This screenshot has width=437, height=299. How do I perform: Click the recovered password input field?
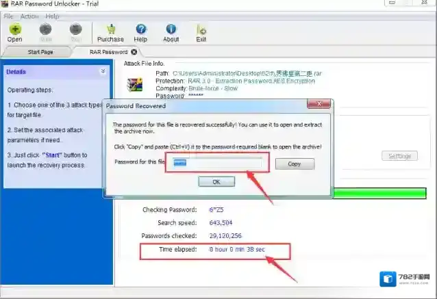click(x=217, y=163)
